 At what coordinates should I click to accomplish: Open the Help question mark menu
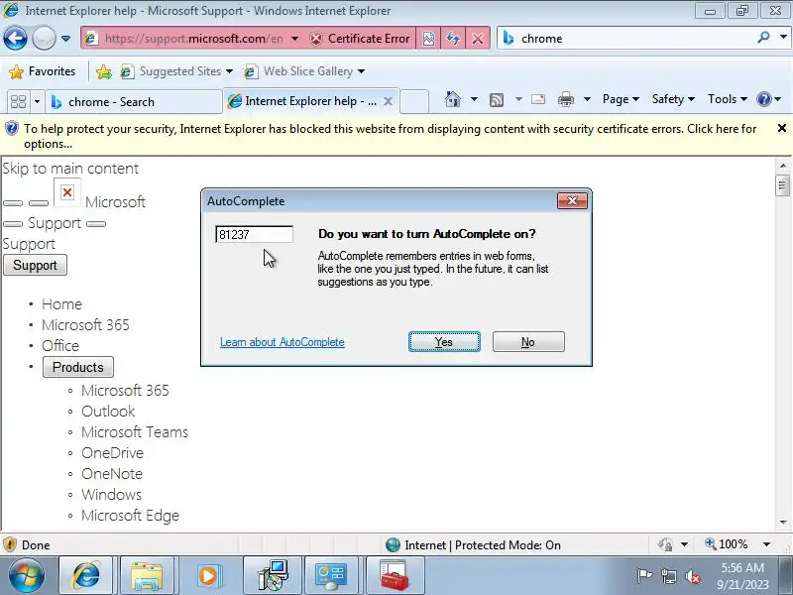(769, 99)
